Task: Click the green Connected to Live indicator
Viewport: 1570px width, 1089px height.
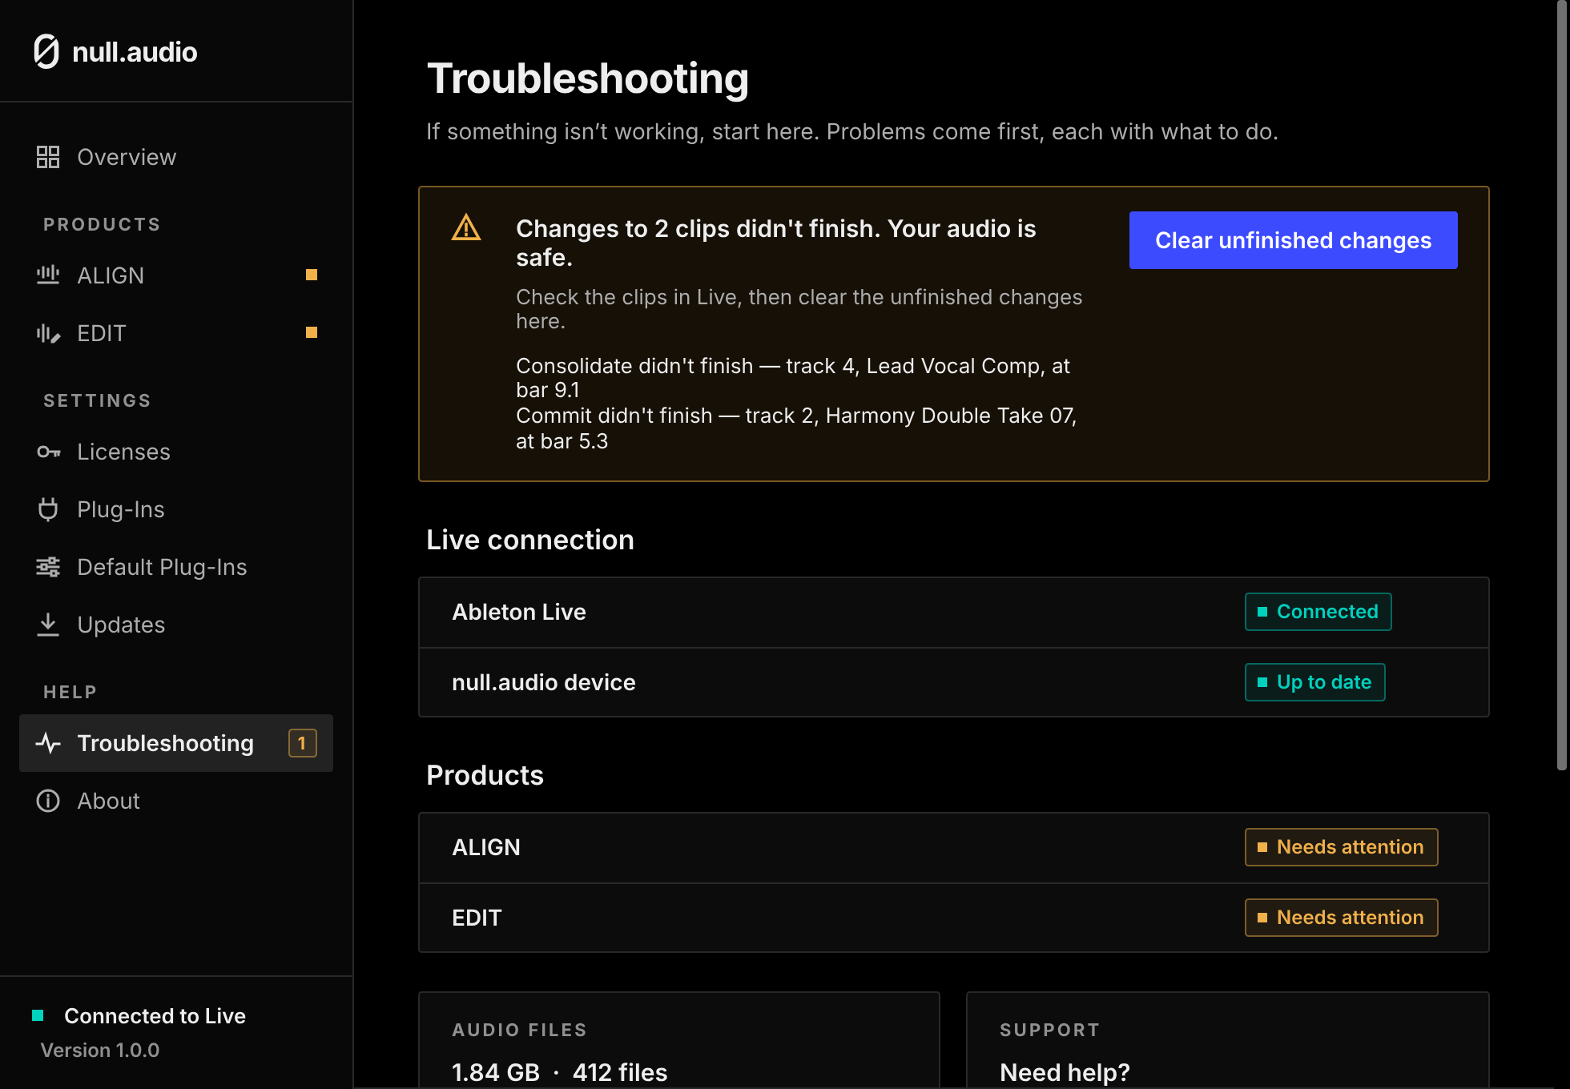Action: point(38,1015)
